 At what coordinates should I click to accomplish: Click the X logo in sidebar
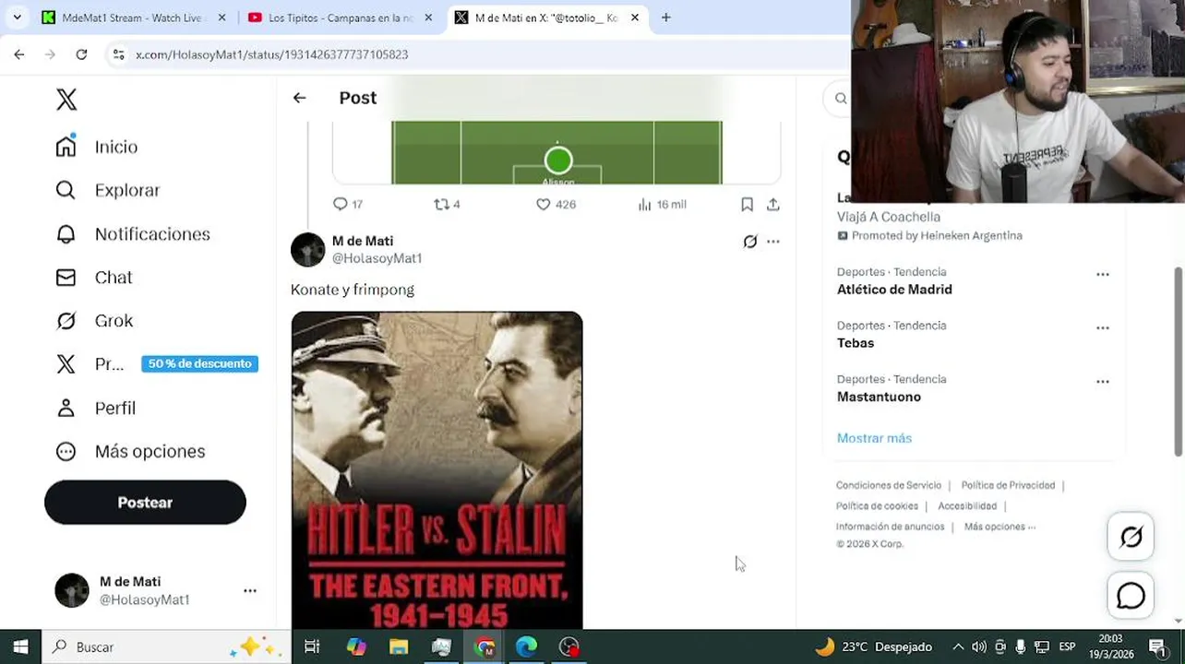(x=66, y=100)
